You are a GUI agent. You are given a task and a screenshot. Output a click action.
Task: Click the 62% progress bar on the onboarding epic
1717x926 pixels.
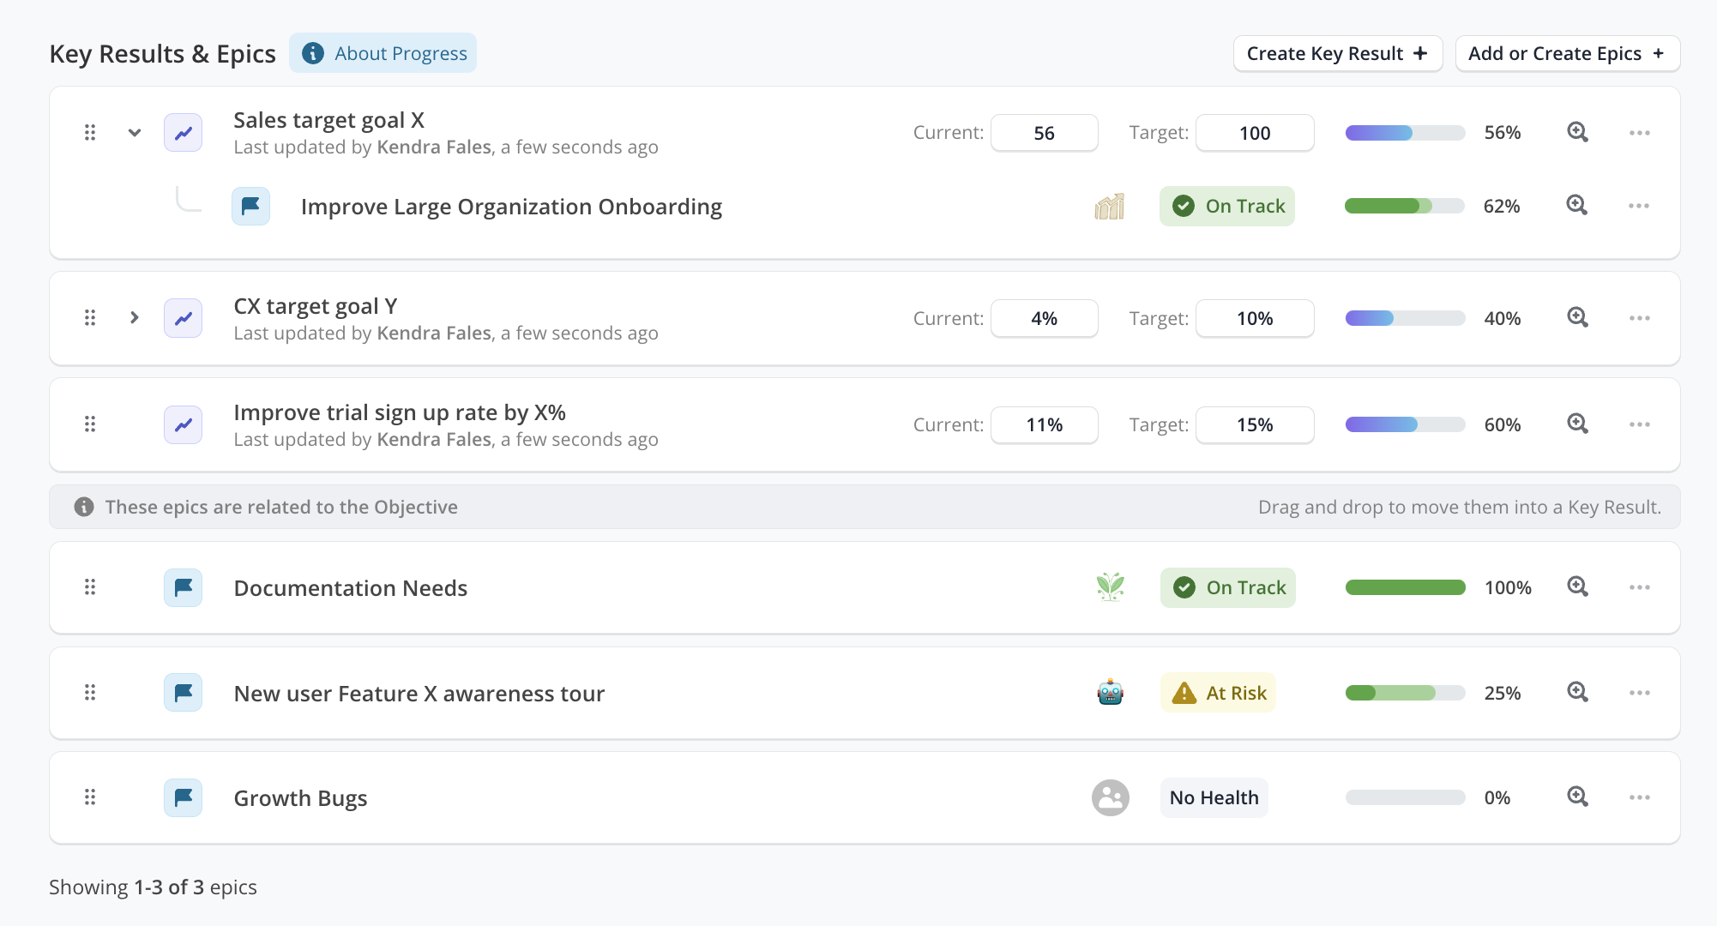pos(1404,206)
